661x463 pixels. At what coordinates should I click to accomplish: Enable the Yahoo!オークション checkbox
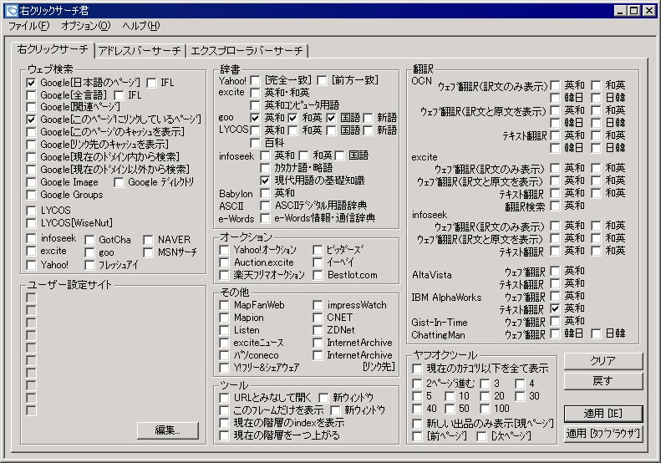224,250
